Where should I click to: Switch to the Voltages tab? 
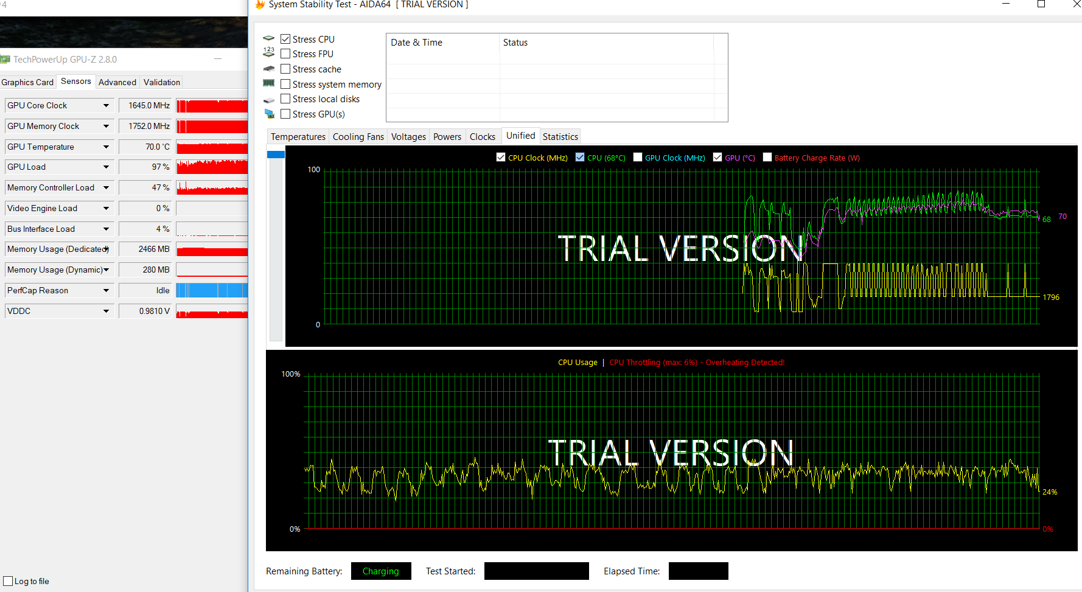[x=408, y=137]
